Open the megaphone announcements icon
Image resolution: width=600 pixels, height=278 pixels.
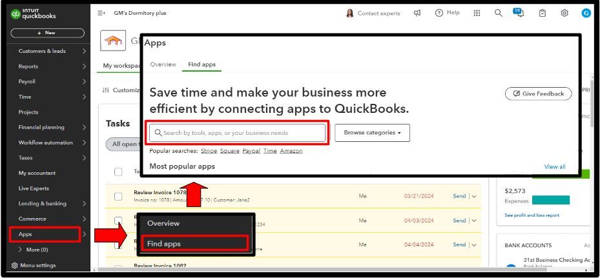(x=417, y=13)
